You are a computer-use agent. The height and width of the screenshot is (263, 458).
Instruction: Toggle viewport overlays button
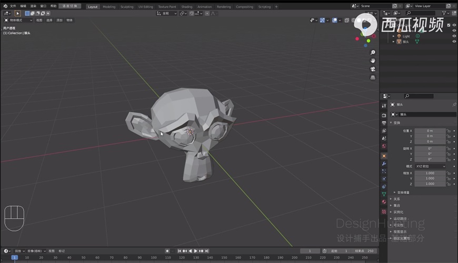[335, 20]
